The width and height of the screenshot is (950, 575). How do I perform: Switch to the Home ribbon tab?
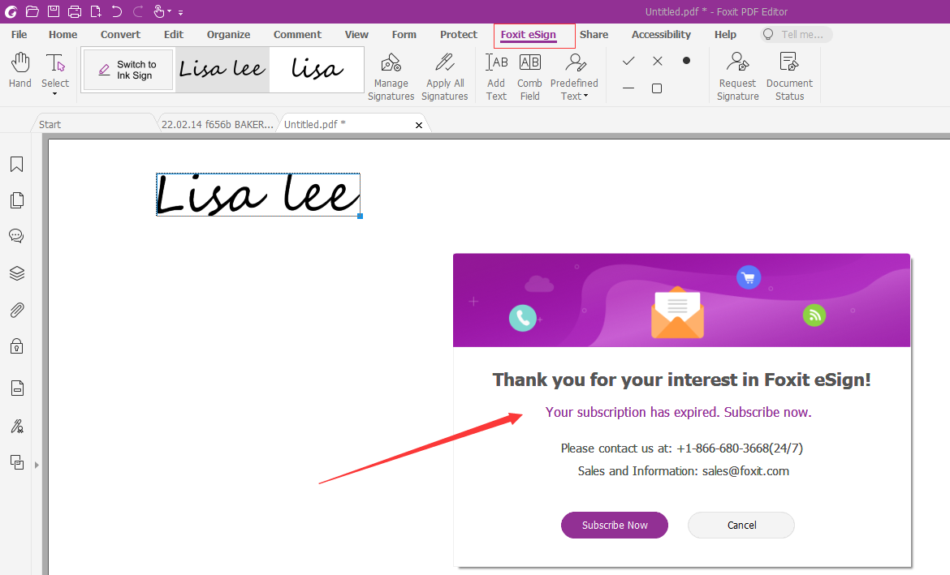click(x=63, y=35)
